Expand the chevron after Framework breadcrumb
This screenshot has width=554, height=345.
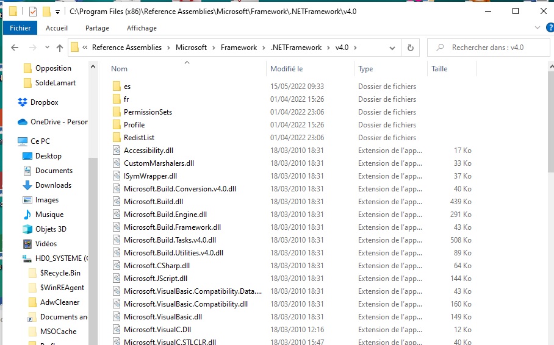click(264, 48)
